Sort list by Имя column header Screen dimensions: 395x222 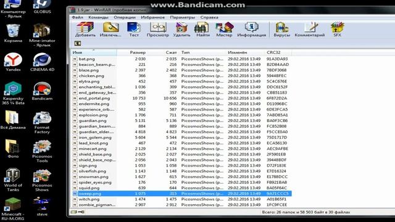(x=94, y=52)
